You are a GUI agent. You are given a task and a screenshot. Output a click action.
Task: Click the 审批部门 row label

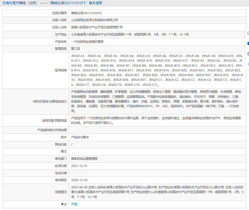pyautogui.click(x=61, y=159)
